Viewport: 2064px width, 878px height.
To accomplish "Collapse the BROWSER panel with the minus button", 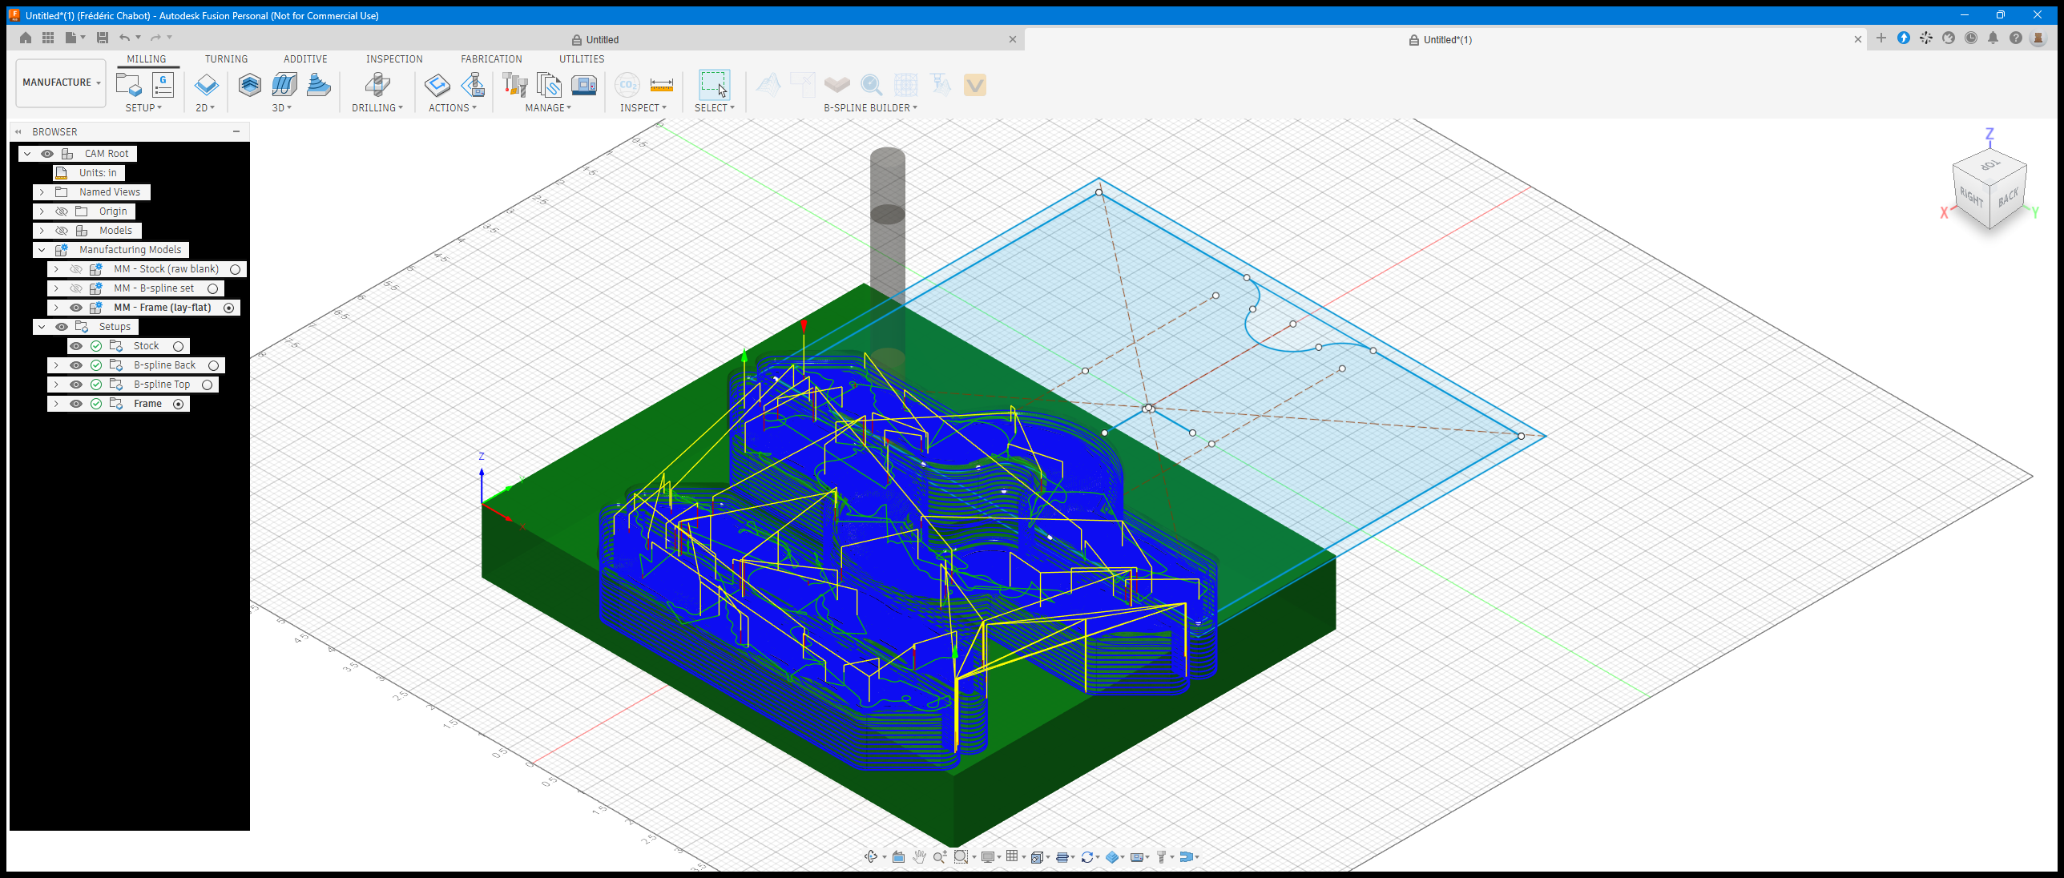I will (236, 131).
